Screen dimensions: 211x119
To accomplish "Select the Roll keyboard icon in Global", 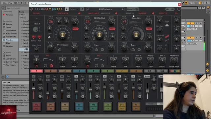I will (x=40, y=37).
